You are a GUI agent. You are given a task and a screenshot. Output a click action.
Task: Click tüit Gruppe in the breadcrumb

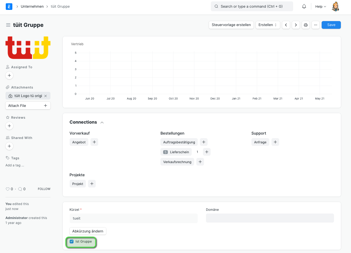(60, 6)
